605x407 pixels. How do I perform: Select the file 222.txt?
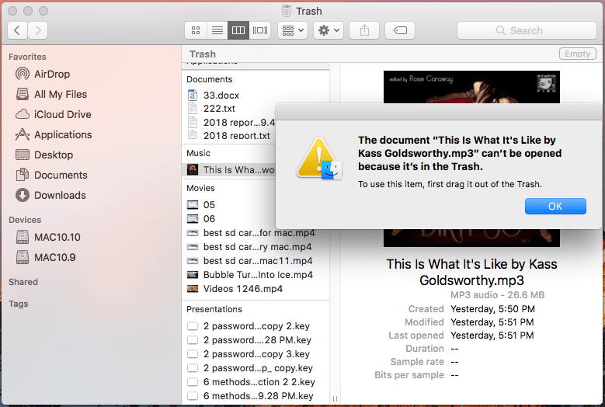(219, 109)
